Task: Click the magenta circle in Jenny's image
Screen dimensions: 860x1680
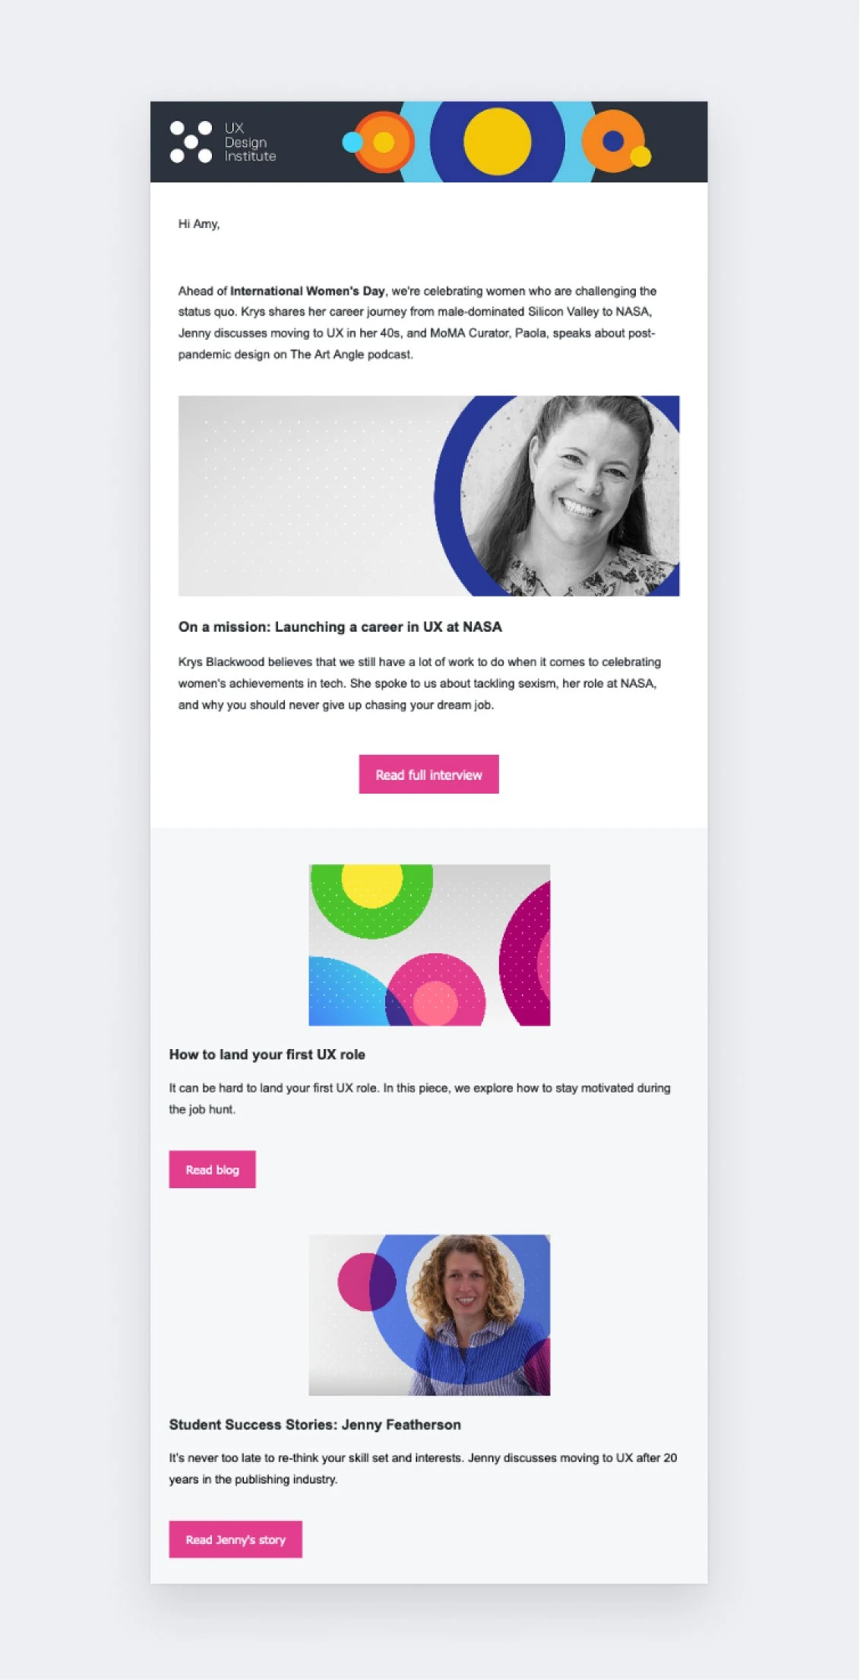Action: (x=366, y=1282)
